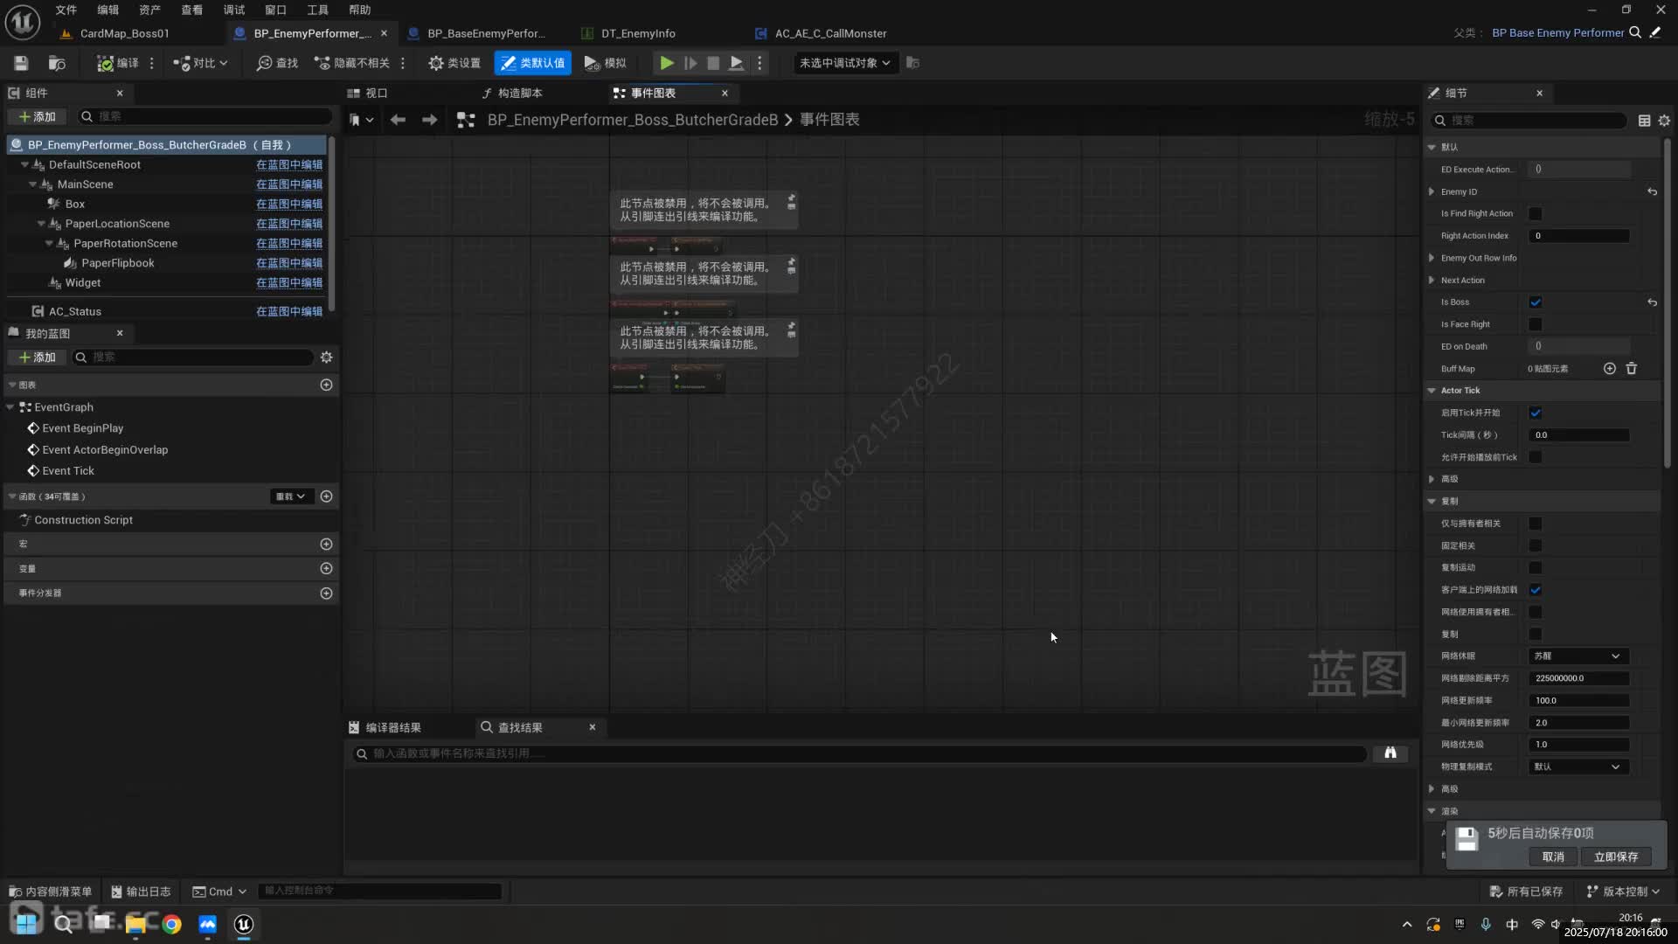Screen dimensions: 1678x944
Task: Expand the Enemy ID property
Action: click(x=1432, y=192)
